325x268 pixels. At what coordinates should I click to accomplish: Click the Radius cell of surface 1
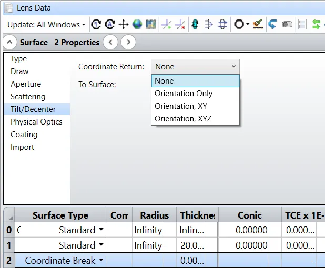coord(148,245)
